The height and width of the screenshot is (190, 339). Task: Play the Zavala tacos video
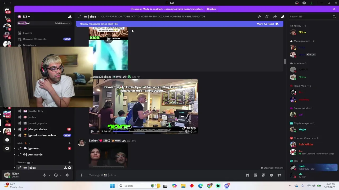point(92,131)
